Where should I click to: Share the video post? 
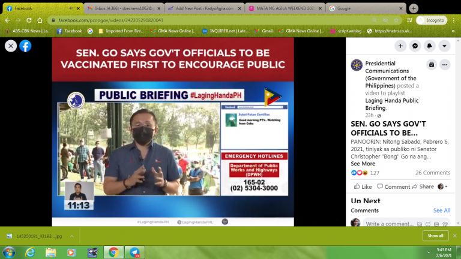pos(423,186)
